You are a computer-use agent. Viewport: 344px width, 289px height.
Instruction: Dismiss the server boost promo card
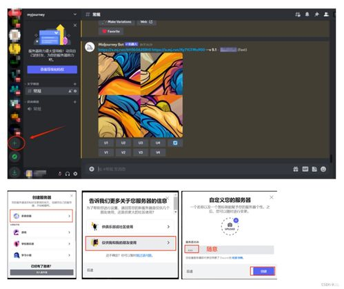75,26
